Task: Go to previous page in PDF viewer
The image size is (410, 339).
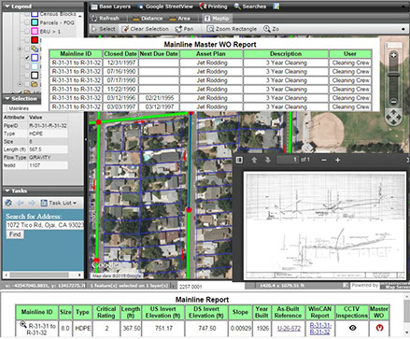Action: 254,160
